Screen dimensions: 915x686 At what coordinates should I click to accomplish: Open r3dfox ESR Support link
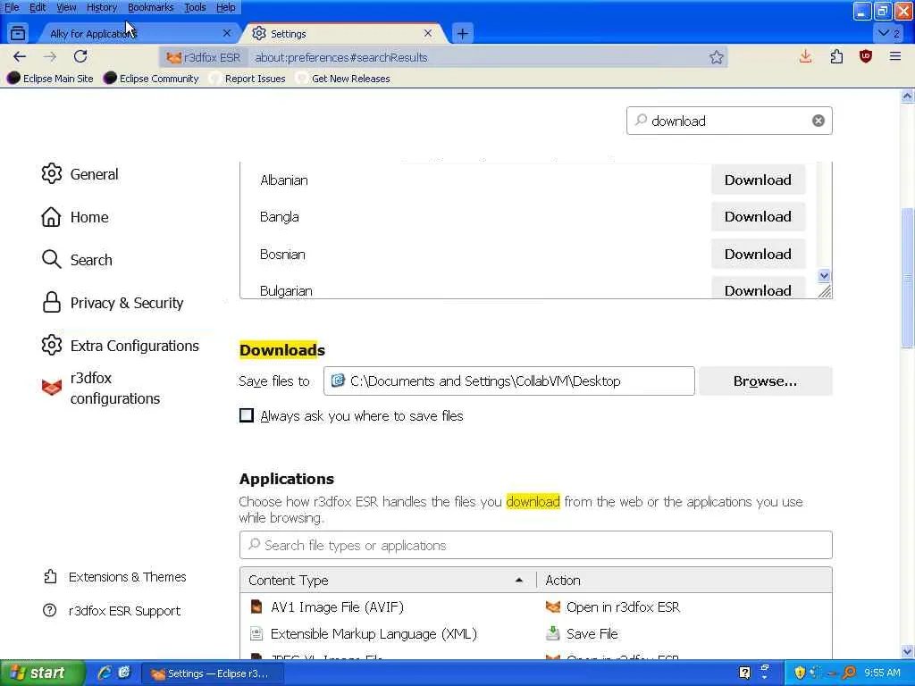tap(112, 611)
